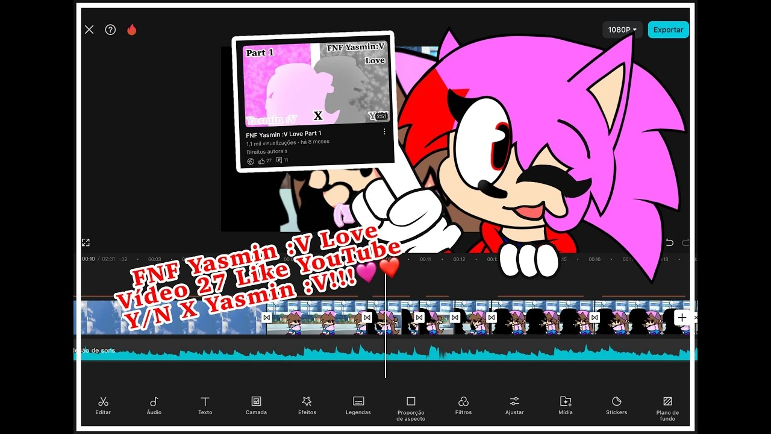Open the Legendas tool

tap(358, 405)
